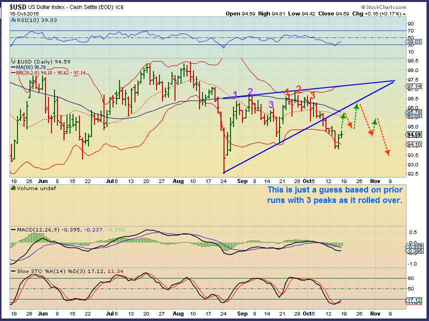Click the 80 level on stochastic axis
The image size is (429, 321).
click(410, 278)
